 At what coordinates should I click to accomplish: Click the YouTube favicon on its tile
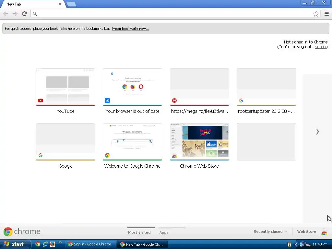tap(41, 101)
